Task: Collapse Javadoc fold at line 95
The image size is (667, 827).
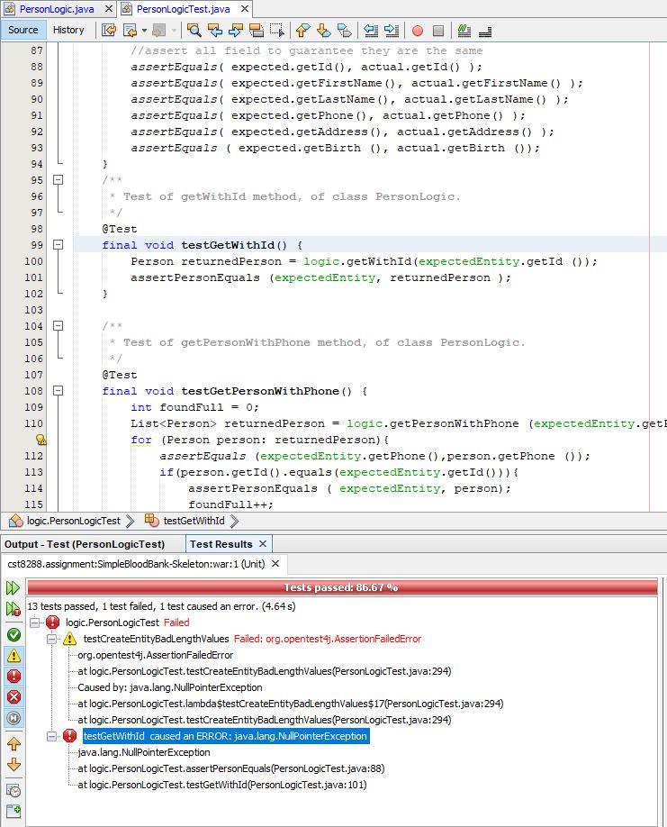Action: 58,180
